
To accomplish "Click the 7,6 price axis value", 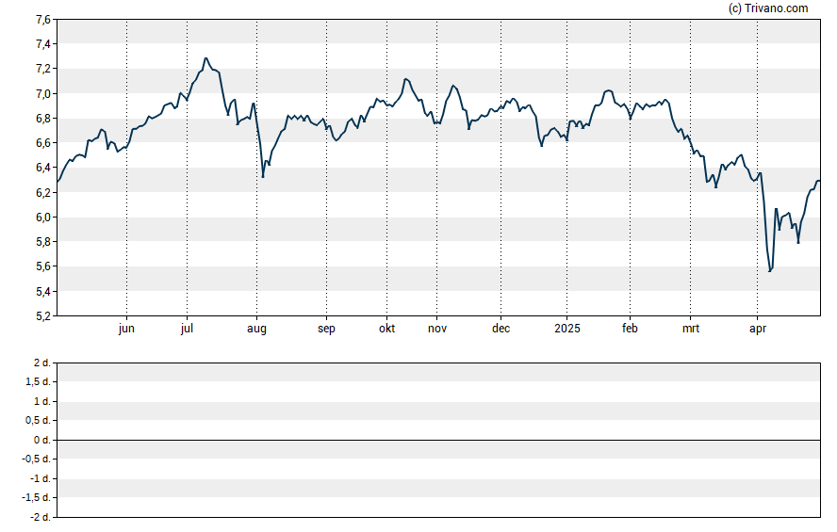I will 43,20.
